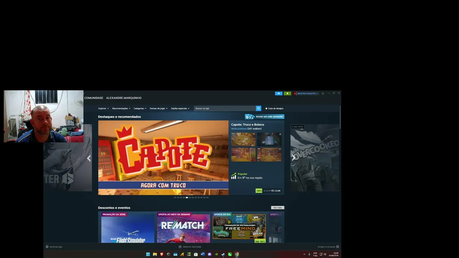This screenshot has height=258, width=459.
Task: Switch to Steam on the taskbar
Action: pyautogui.click(x=223, y=254)
